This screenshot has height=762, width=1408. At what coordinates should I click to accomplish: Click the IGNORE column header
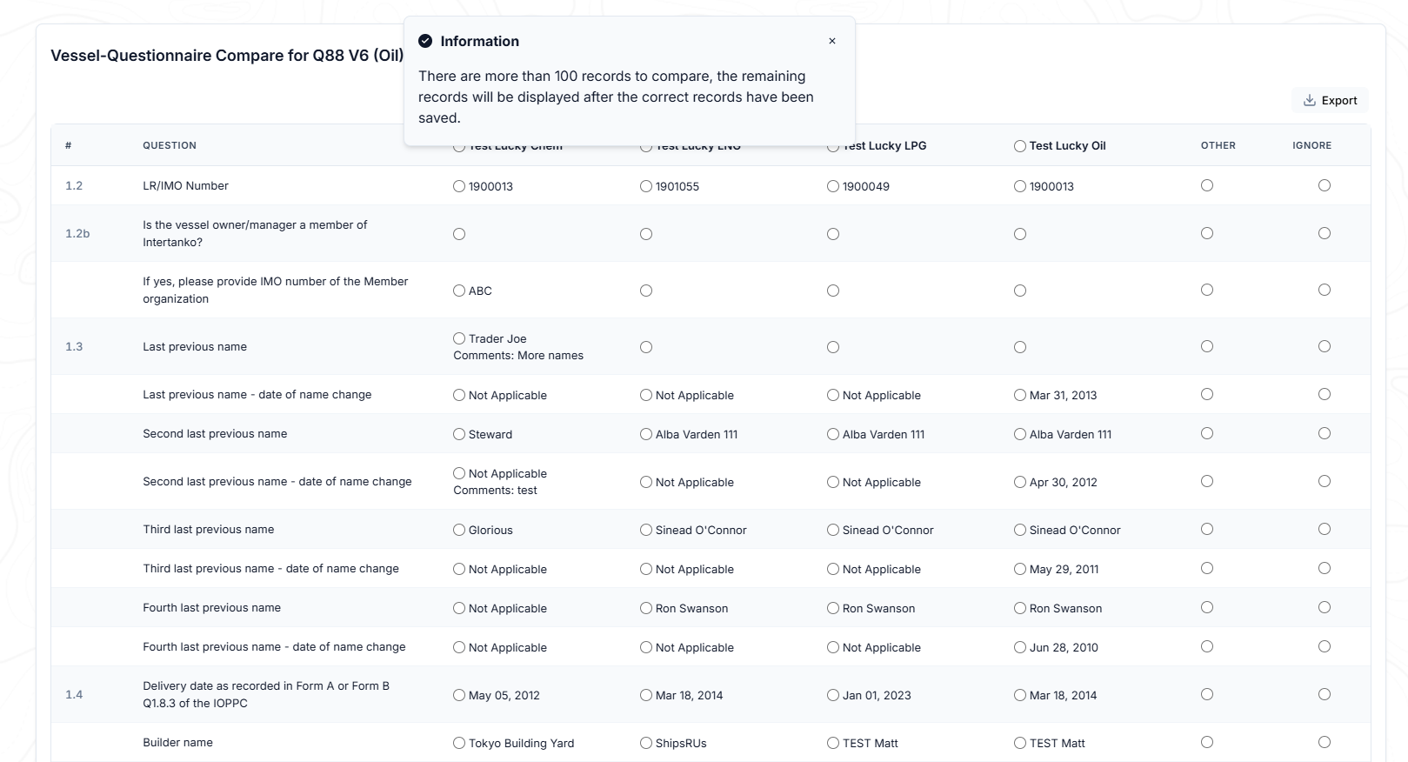coord(1311,145)
